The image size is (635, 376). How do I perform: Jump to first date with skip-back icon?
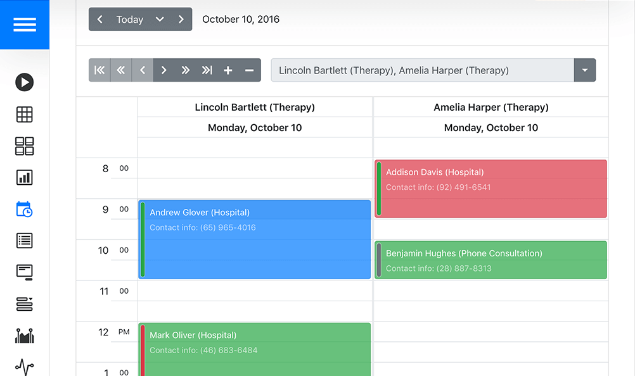pos(99,70)
